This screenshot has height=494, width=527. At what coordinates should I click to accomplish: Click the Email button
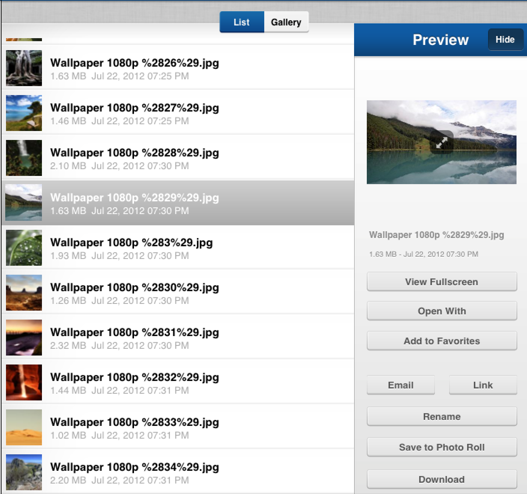[401, 385]
